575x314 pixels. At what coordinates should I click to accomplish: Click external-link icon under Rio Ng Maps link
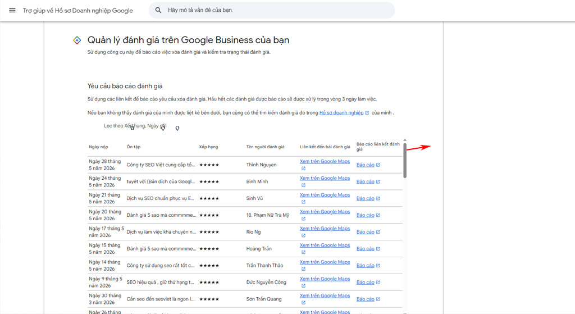coord(303,235)
